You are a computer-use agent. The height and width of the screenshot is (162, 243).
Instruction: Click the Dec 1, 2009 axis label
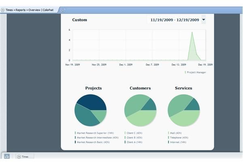[x=126, y=65]
